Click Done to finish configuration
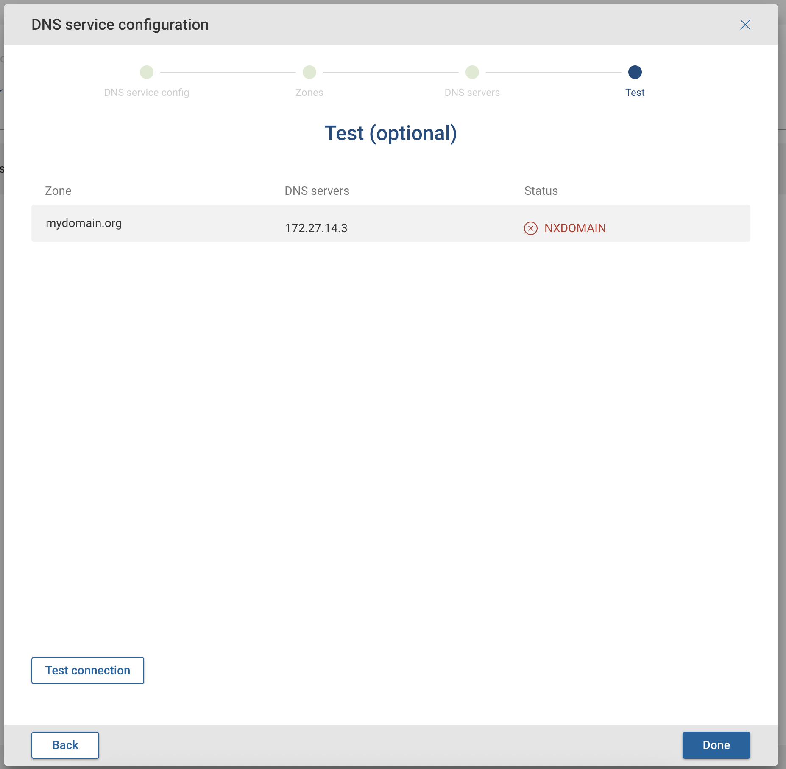Screen dimensions: 786x769 coord(716,745)
